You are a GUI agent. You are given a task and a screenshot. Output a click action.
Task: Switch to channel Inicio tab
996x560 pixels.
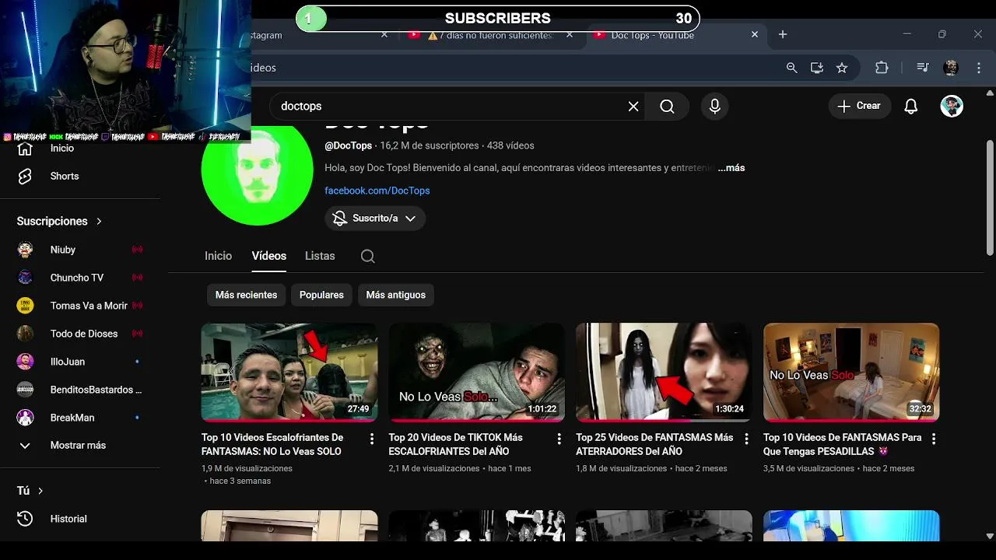point(219,256)
